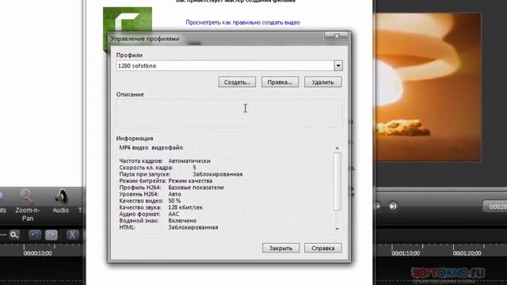Select the 'Частота кадров: Автоматически' line

(165, 161)
